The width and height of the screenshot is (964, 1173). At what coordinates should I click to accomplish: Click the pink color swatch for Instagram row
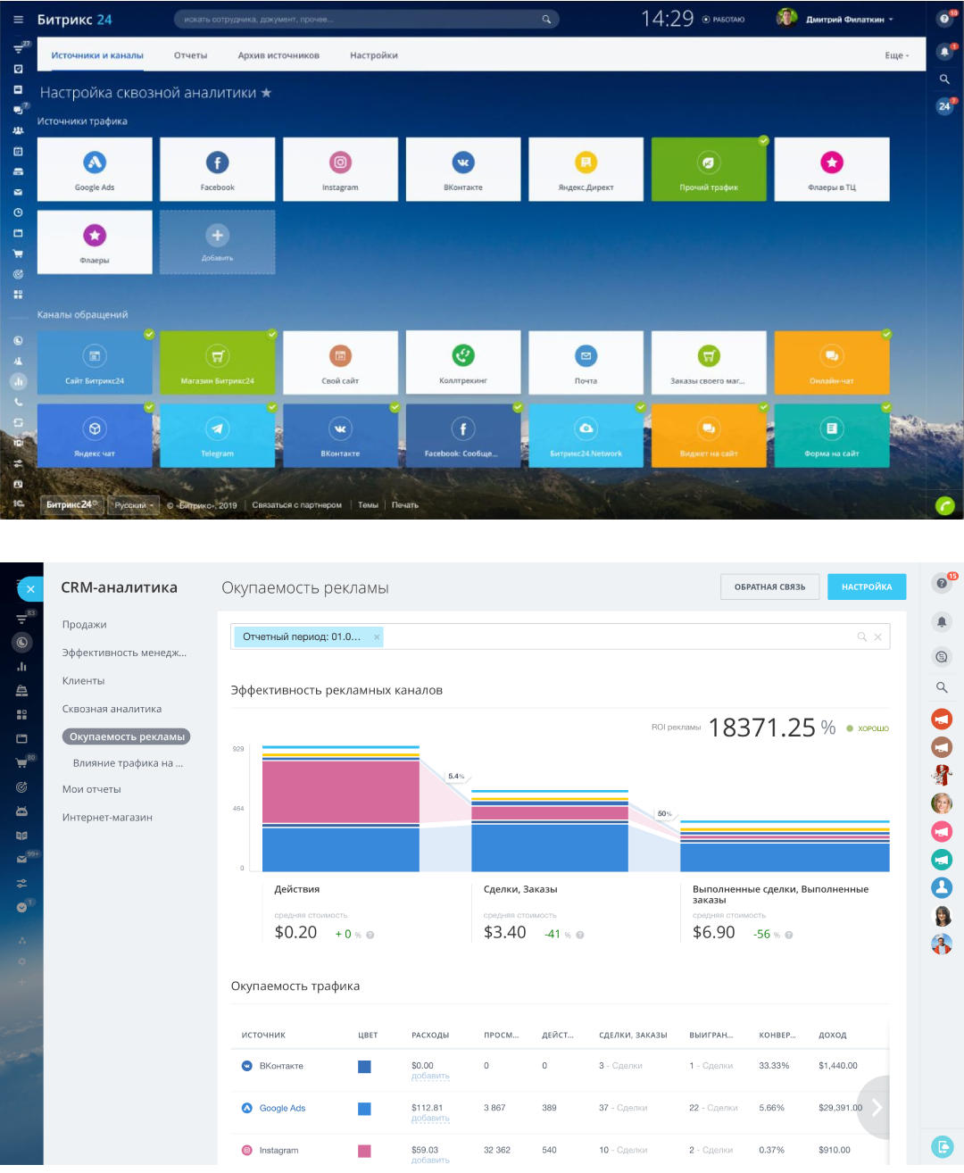(364, 1151)
